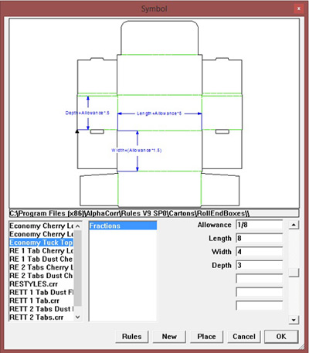Screen dimensions: 309x353
Task: Edit the Length field showing 8
Action: (x=260, y=238)
